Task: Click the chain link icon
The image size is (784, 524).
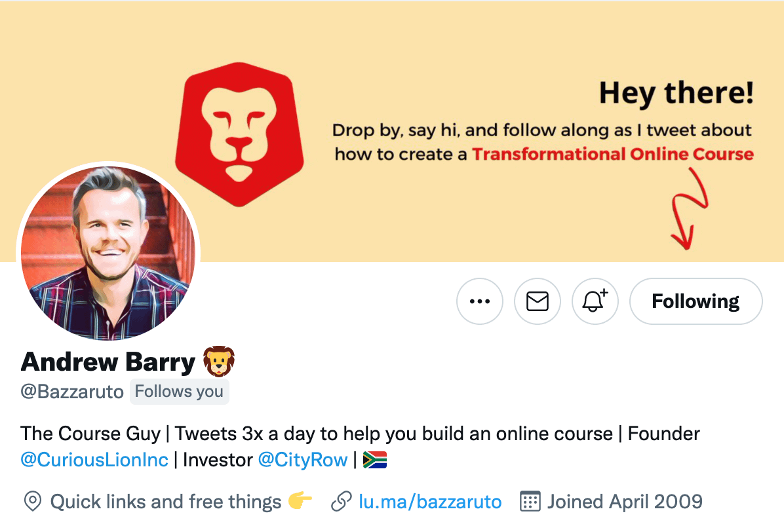Action: pos(342,502)
